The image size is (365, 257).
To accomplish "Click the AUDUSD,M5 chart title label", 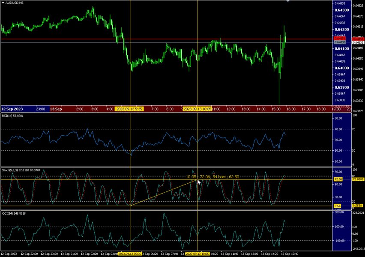I will tap(15, 3).
